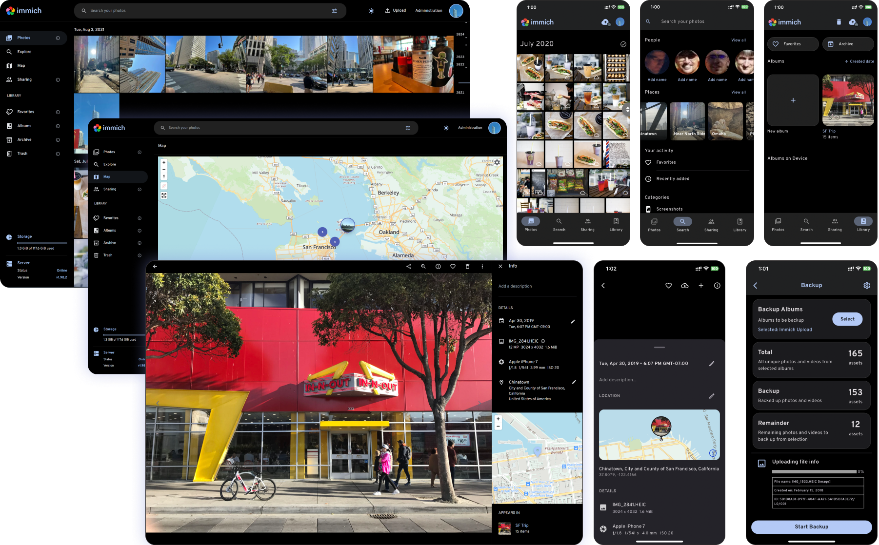Open Archive button on mobile Library screen

click(x=848, y=44)
